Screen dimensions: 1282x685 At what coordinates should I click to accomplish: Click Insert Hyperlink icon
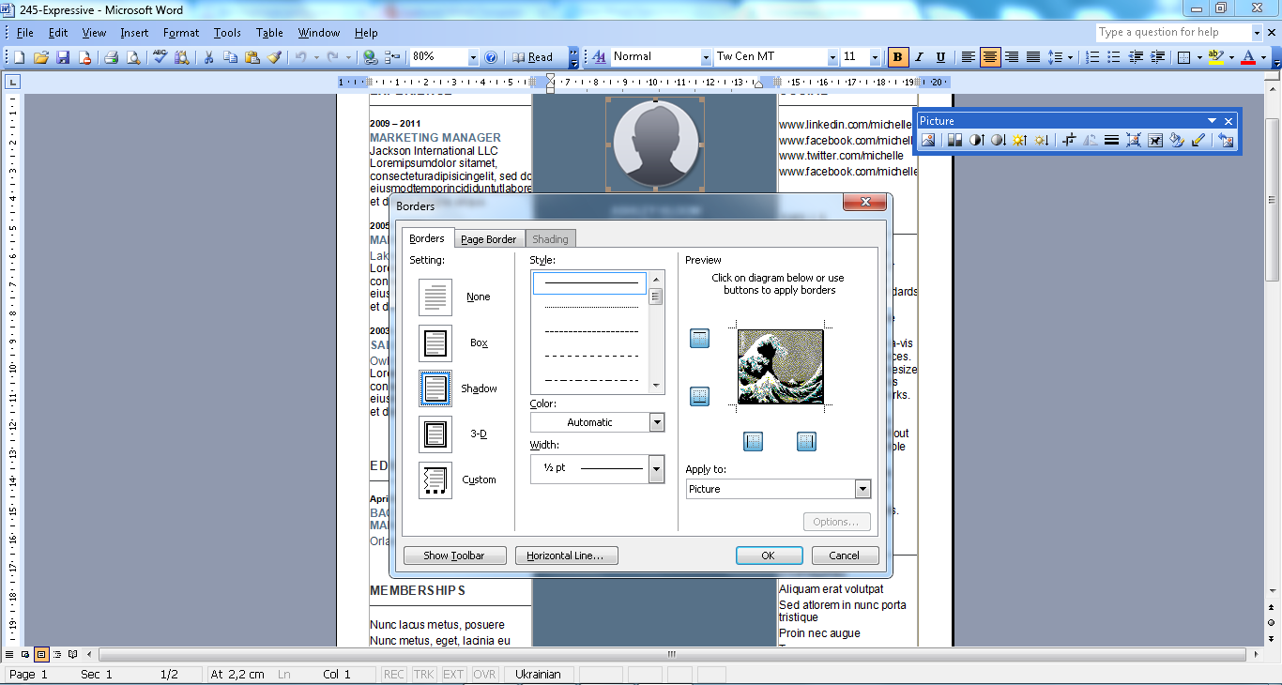point(371,57)
